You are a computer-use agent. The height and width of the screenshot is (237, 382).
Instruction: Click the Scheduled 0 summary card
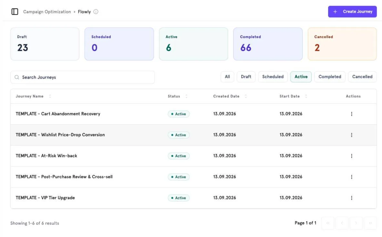pos(119,44)
